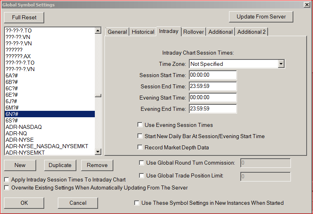
Task: Click symbol list scroll down arrow
Action: click(98, 152)
